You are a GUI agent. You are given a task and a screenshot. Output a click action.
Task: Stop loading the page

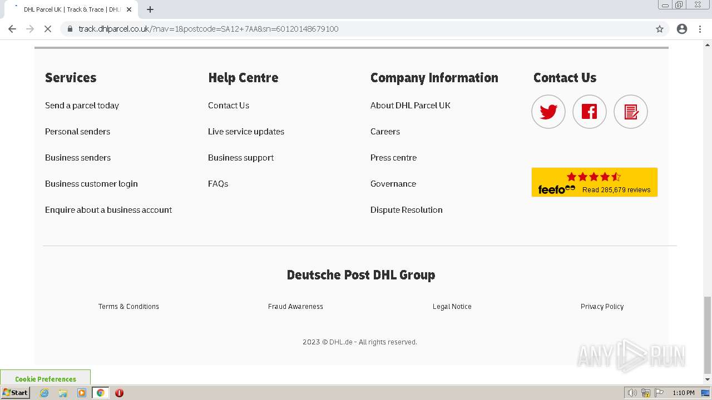48,29
